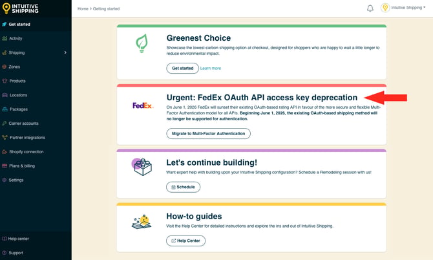Click the Shipping truck icon
Screen dimensions: 433x260
pyautogui.click(x=4, y=52)
